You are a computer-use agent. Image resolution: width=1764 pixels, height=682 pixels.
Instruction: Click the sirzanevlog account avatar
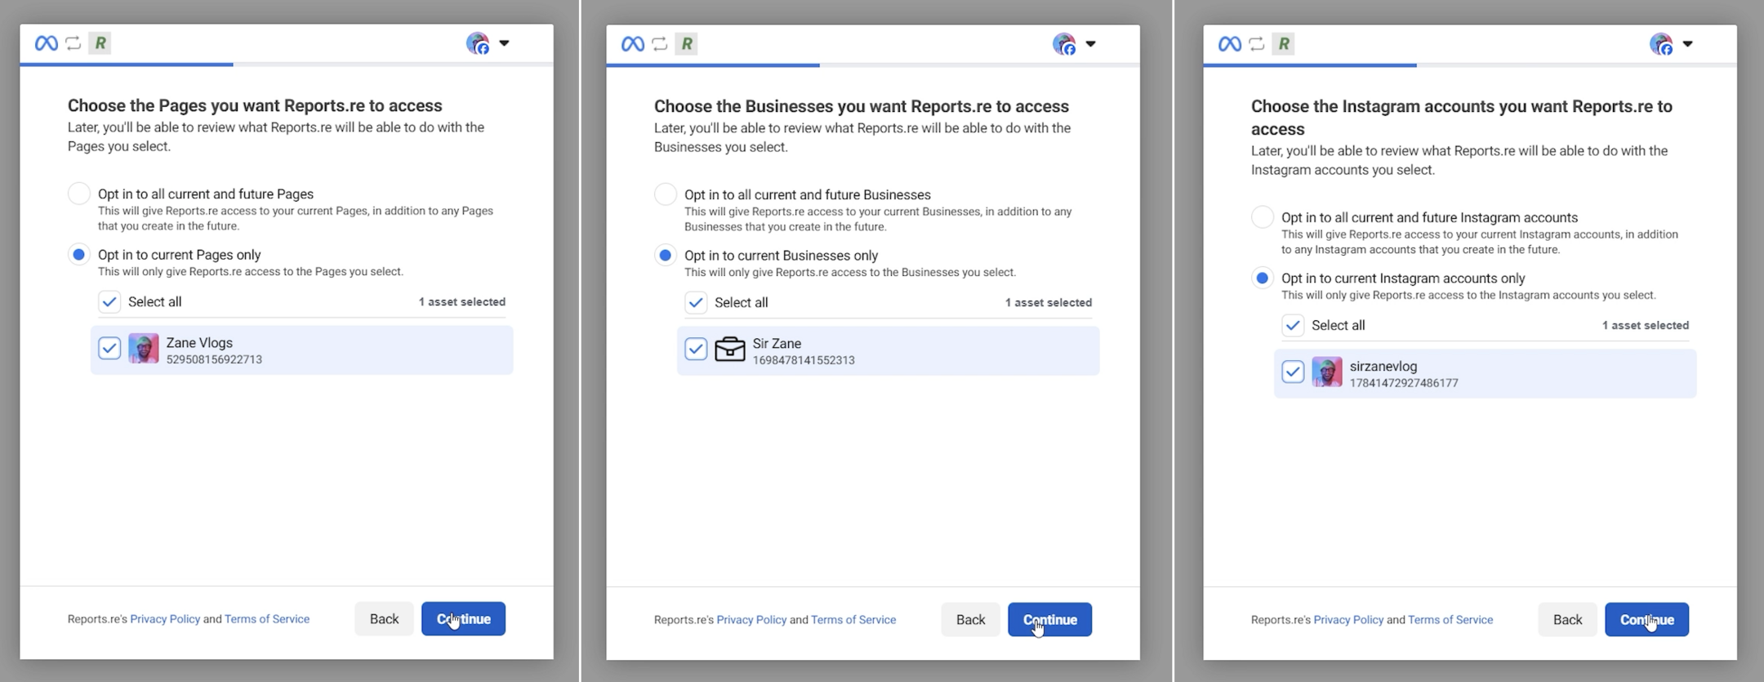[1326, 372]
